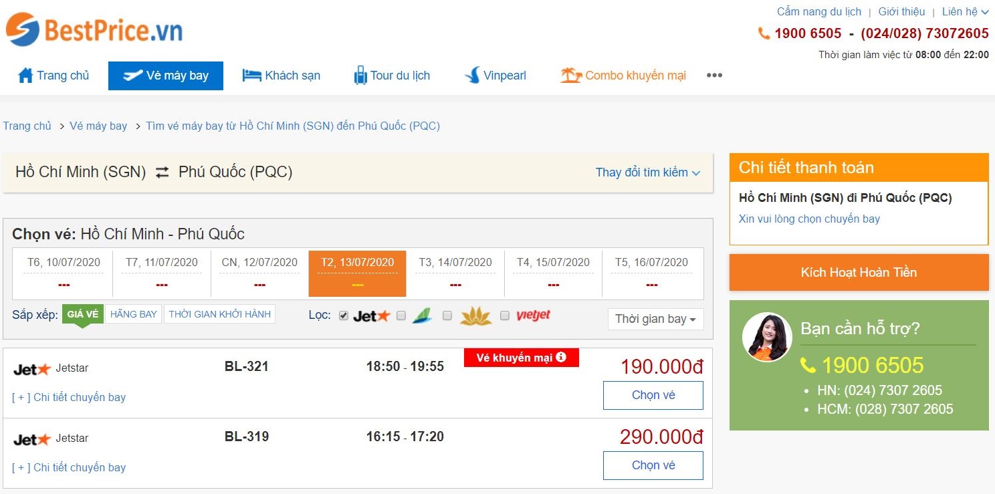Image resolution: width=995 pixels, height=494 pixels.
Task: Select date T2, 13/07/2020
Action: tap(357, 273)
